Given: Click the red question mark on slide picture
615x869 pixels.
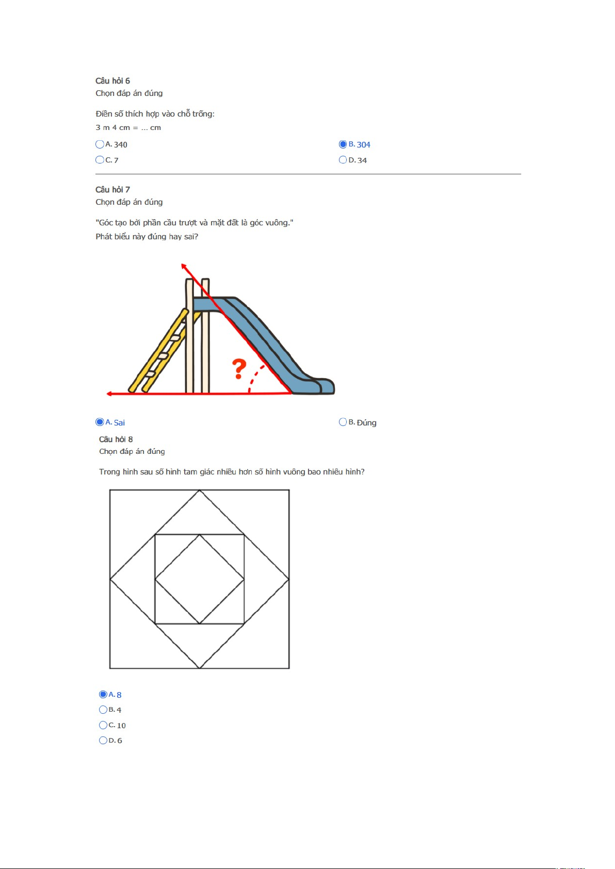Looking at the screenshot, I should 239,369.
